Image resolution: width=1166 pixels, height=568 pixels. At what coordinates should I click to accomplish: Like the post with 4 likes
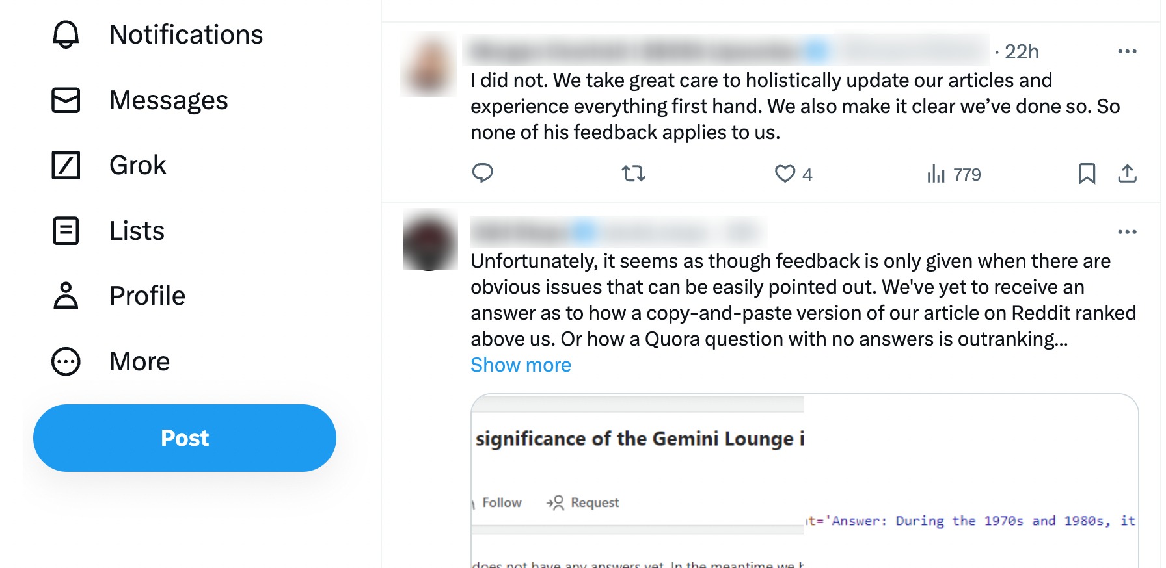click(785, 174)
